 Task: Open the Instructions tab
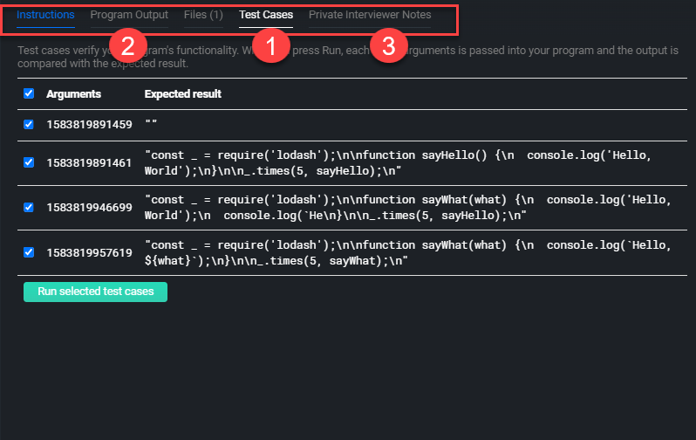point(45,15)
